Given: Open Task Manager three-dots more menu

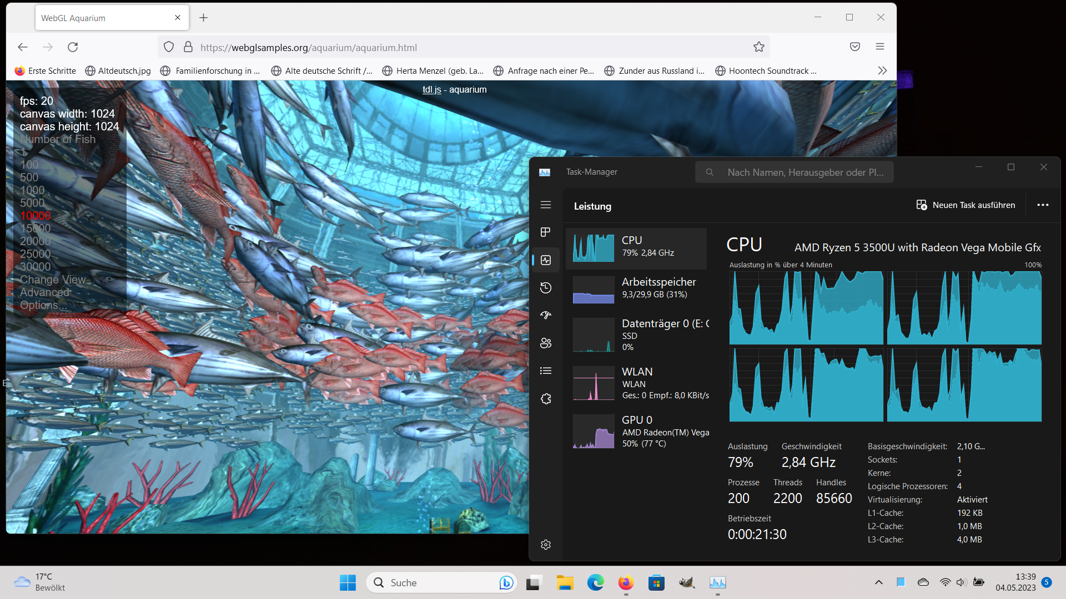Looking at the screenshot, I should point(1043,205).
